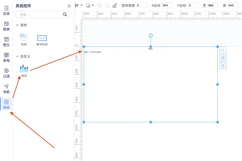The height and width of the screenshot is (161, 242).
Task: Click the custom widget text 这是一个自定义控件
Action: click(93, 52)
